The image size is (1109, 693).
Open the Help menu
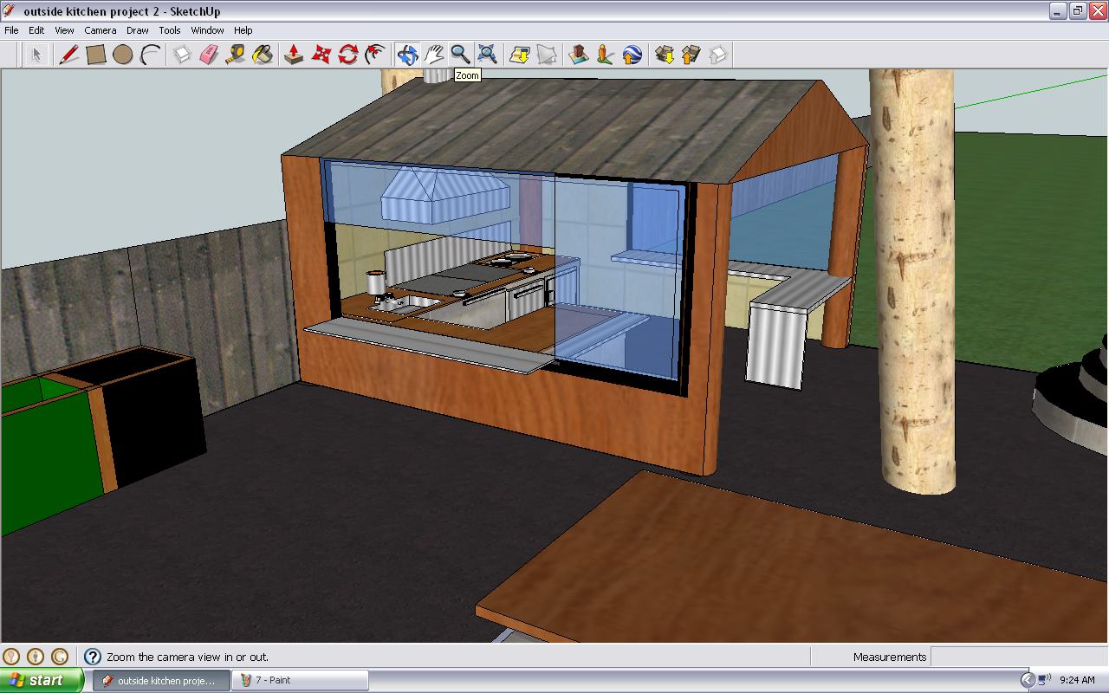pos(243,30)
